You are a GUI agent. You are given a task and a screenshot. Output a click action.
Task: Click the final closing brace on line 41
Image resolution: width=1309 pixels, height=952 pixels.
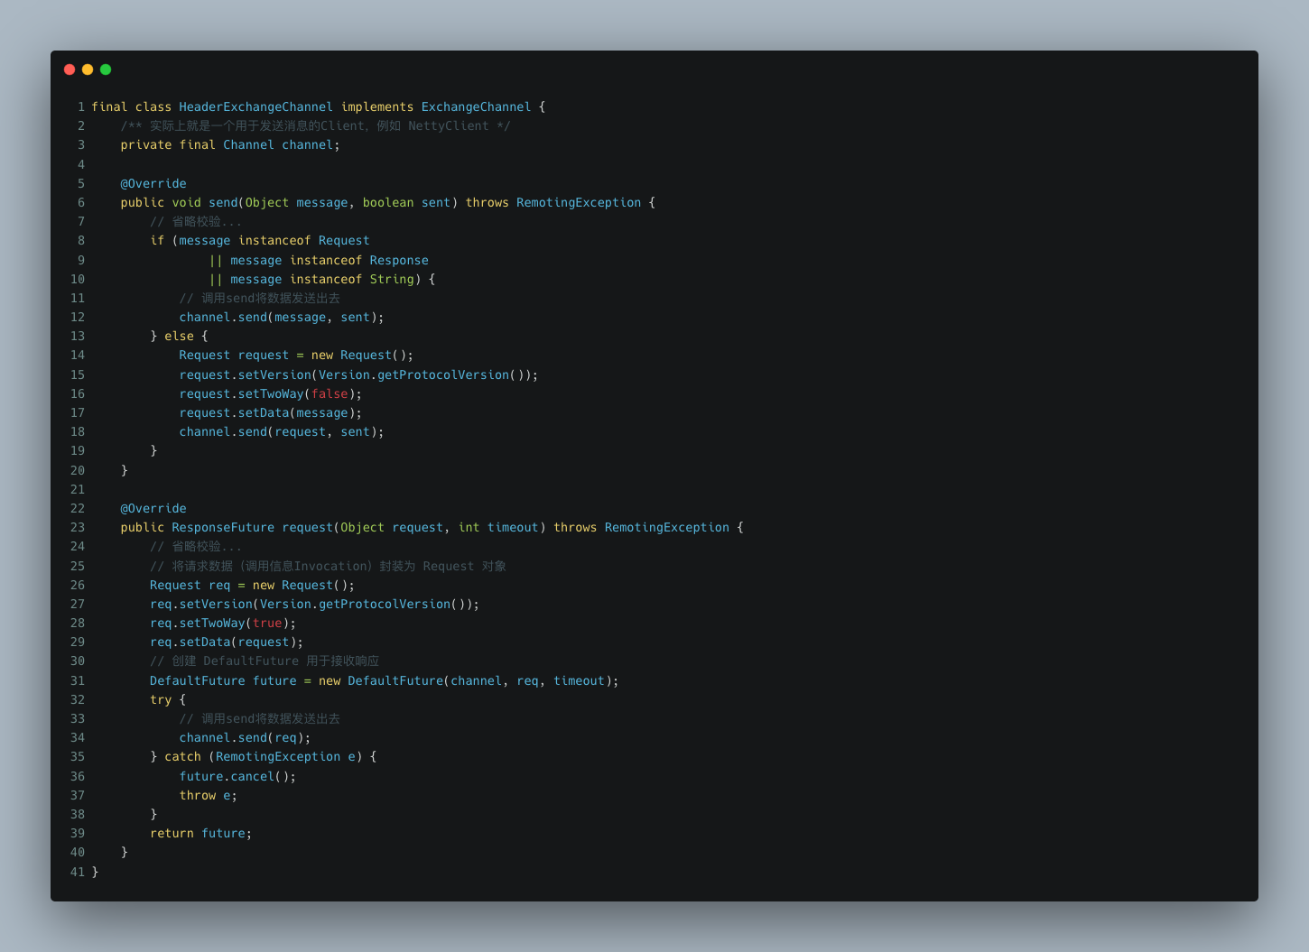click(x=95, y=872)
